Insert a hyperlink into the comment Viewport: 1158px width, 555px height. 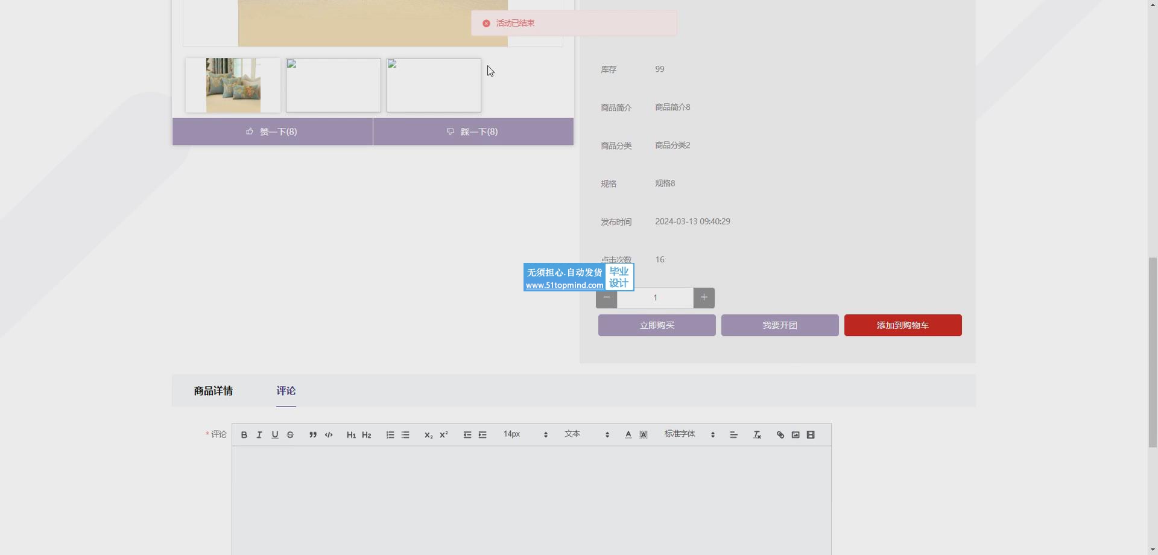(780, 435)
